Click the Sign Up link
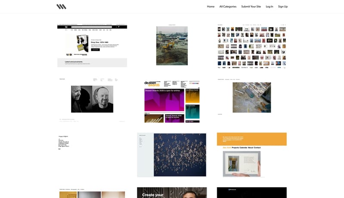 pos(283,6)
